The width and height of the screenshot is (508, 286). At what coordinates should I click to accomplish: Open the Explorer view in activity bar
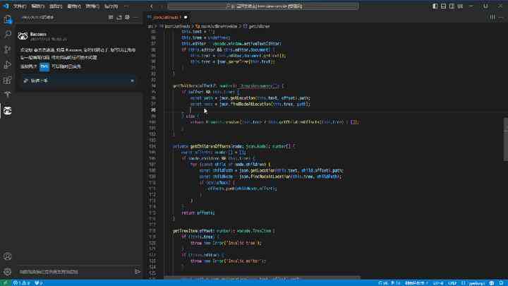pyautogui.click(x=8, y=20)
